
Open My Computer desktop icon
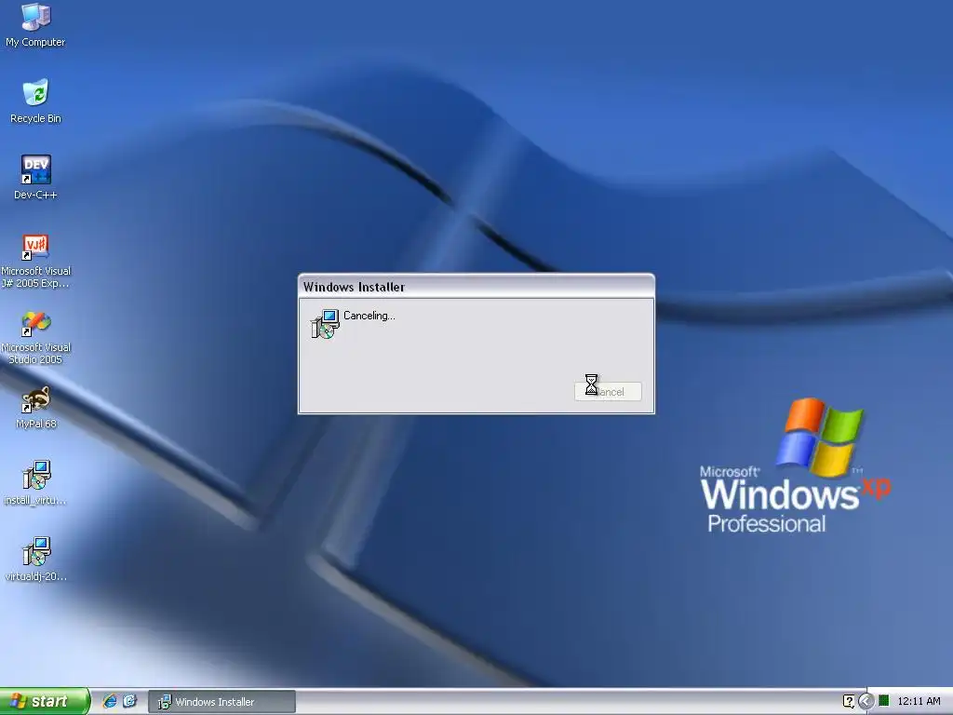pyautogui.click(x=35, y=24)
